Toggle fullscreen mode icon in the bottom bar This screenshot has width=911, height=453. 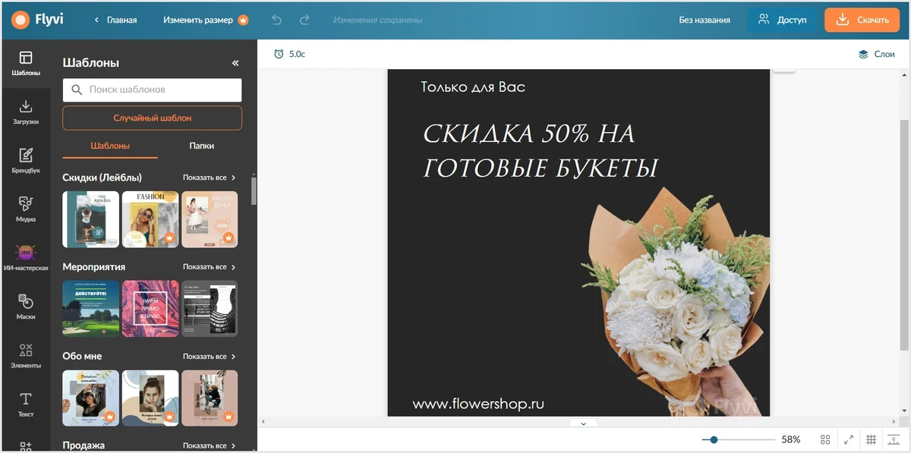point(849,439)
